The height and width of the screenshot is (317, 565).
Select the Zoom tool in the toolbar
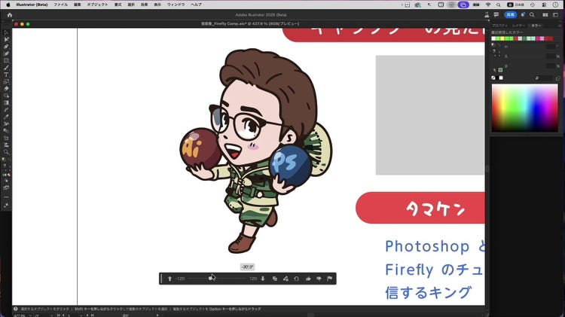pos(6,152)
